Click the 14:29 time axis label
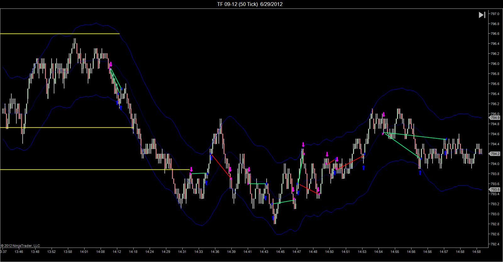 click(166, 252)
